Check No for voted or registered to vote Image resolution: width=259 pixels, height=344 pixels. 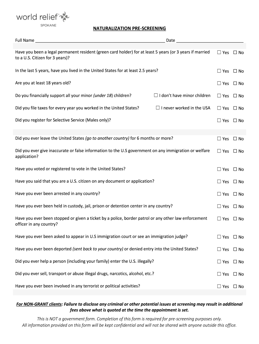pyautogui.click(x=235, y=169)
